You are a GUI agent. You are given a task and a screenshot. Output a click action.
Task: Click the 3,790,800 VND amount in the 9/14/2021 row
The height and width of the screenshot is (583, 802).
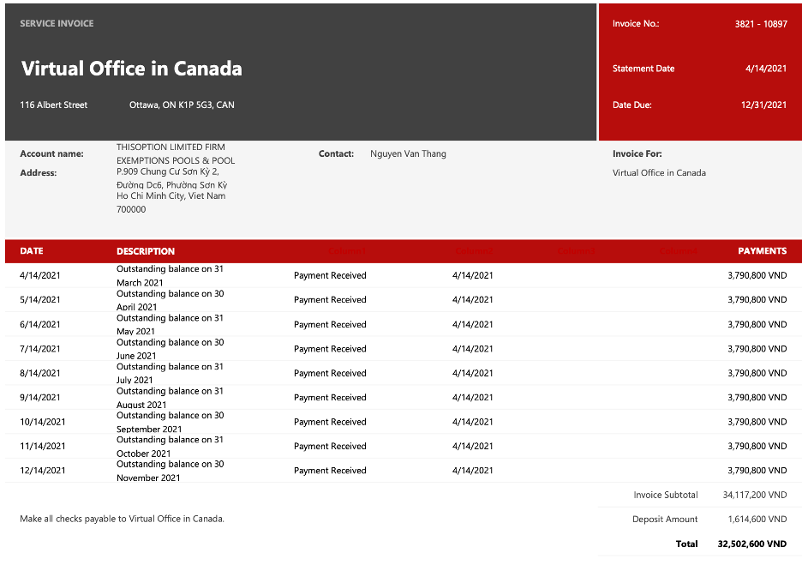(x=757, y=398)
